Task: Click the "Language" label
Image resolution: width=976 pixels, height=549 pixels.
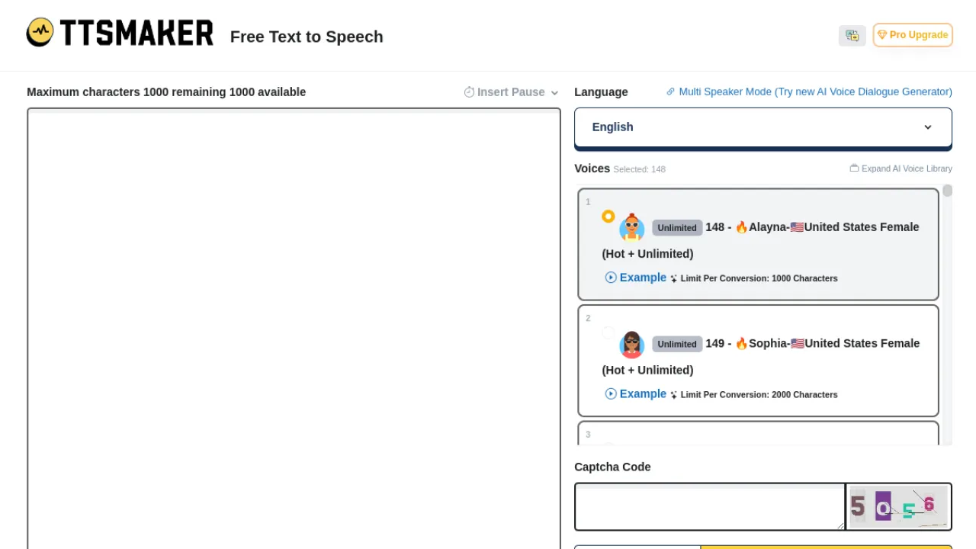Action: point(601,92)
